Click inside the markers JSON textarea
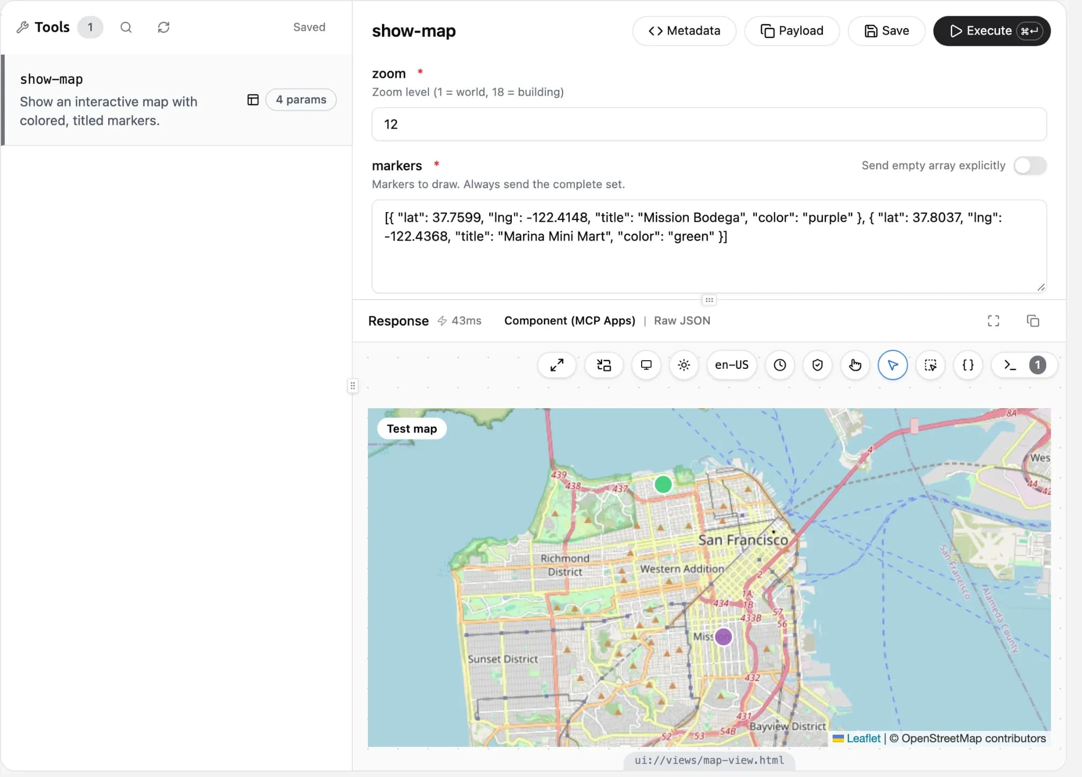 709,247
